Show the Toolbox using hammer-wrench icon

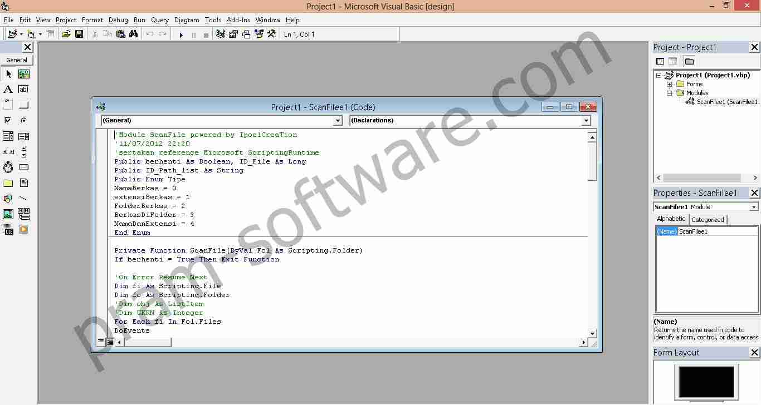272,34
